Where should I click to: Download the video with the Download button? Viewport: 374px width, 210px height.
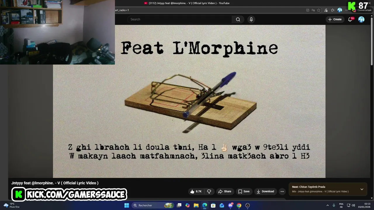coord(265,191)
